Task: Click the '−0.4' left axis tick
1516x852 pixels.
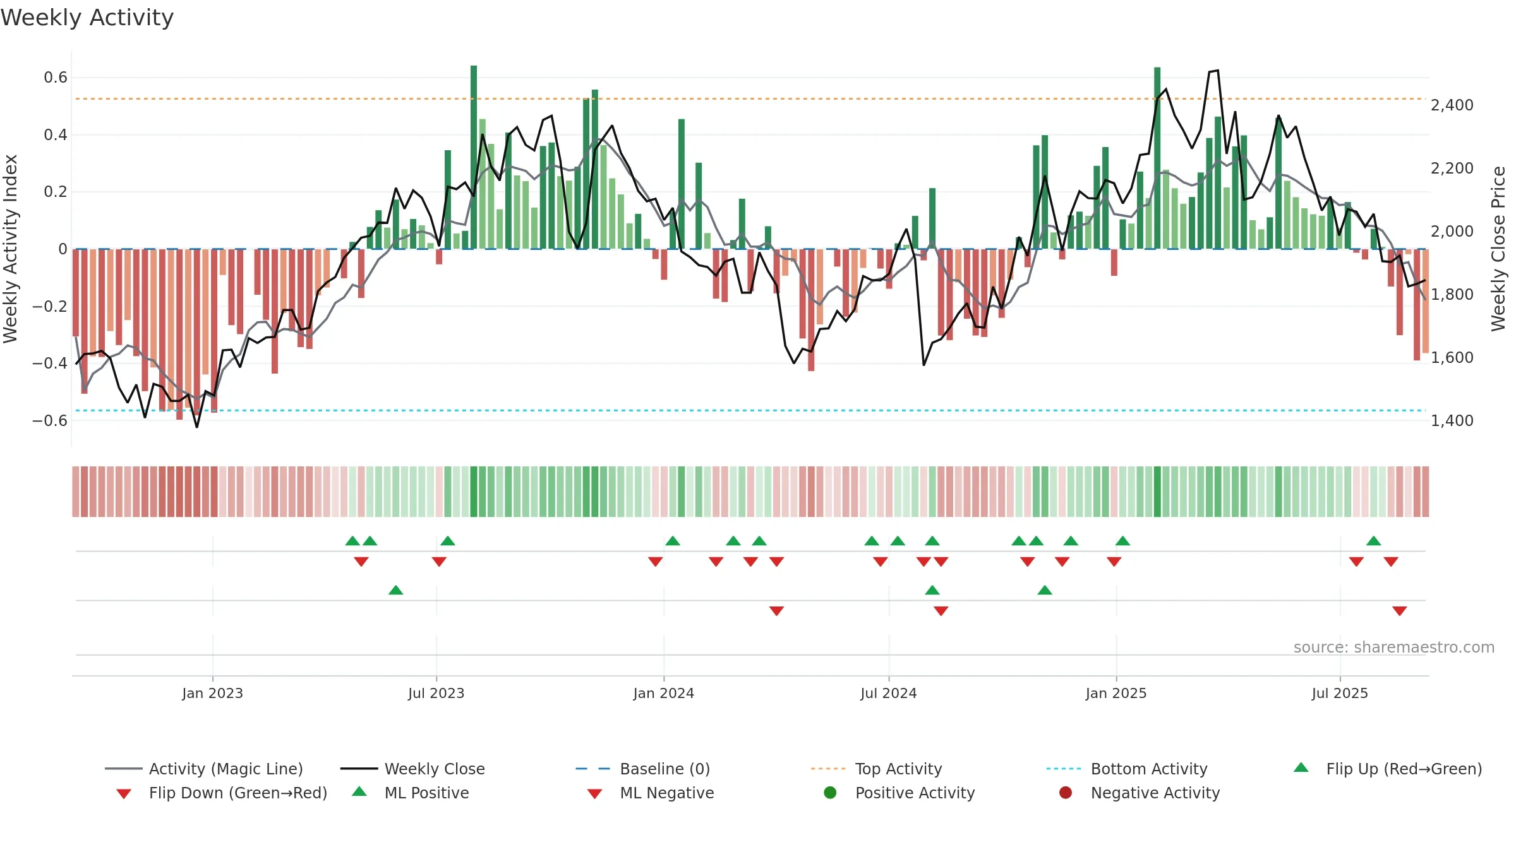Action: [50, 363]
